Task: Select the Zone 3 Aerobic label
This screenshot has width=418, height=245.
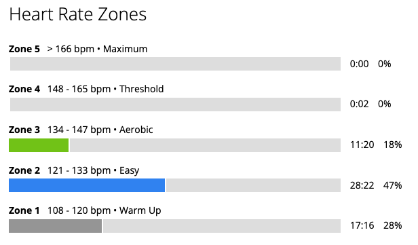Action: [x=81, y=130]
